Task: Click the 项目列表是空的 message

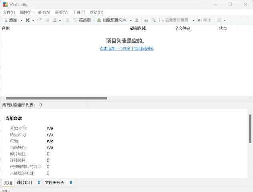Action: pos(125,41)
